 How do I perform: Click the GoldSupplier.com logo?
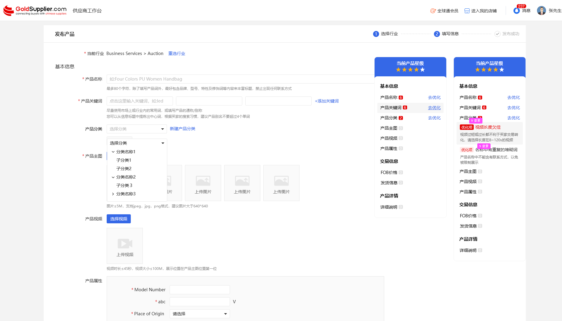point(35,11)
